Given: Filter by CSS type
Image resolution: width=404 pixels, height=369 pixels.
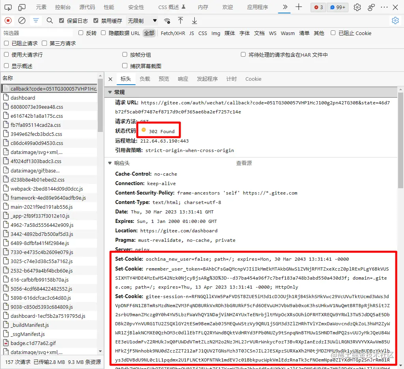Looking at the screenshot, I should click(x=203, y=33).
